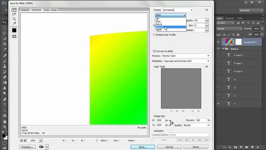Add a layer style via fx icon
Viewport: 266px width, 150px height.
coord(230,147)
